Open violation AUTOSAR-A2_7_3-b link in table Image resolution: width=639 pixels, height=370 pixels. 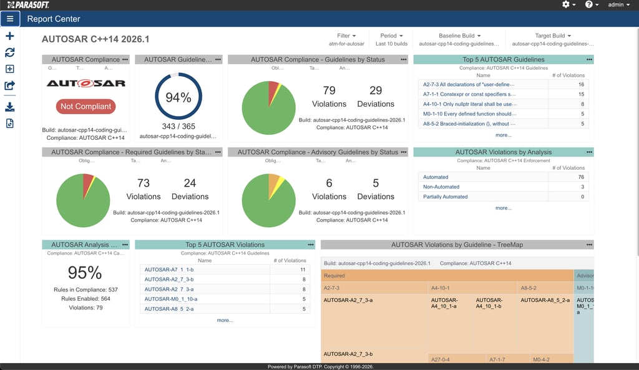(169, 280)
